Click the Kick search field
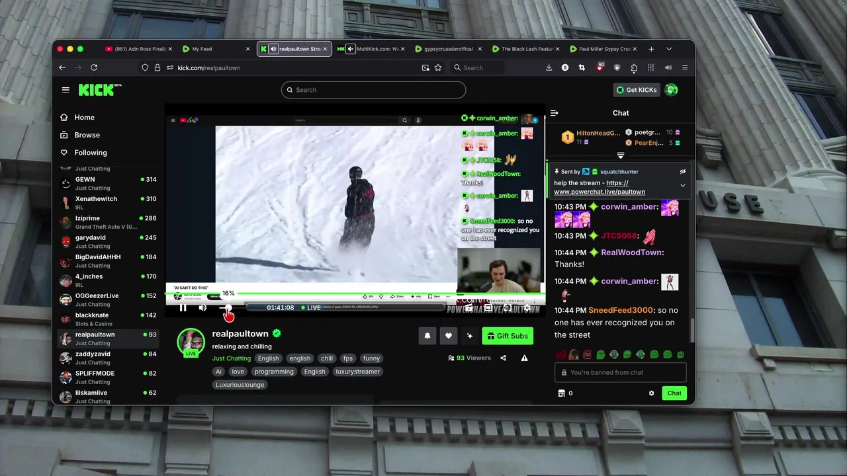Image resolution: width=847 pixels, height=476 pixels. [373, 90]
